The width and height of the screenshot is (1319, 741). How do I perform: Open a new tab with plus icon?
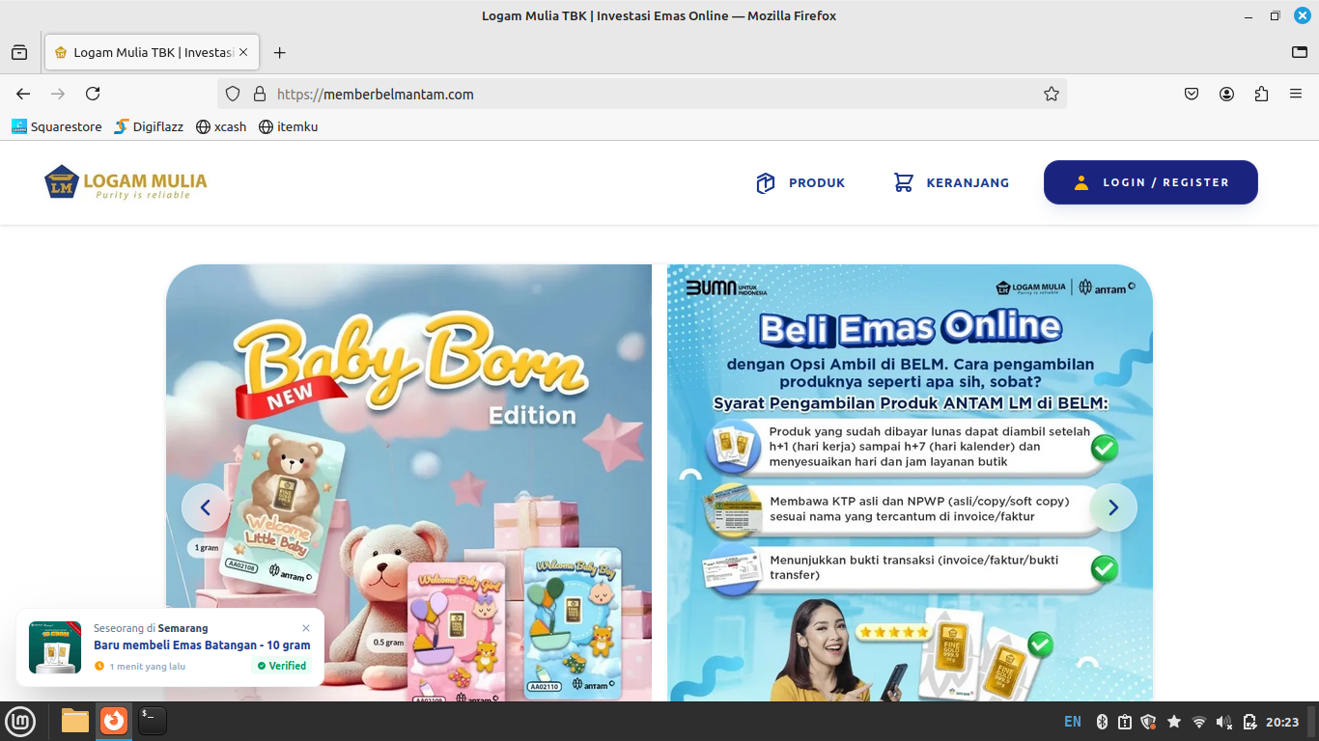(x=280, y=52)
